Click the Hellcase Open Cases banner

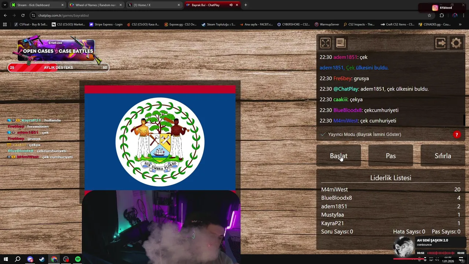pyautogui.click(x=56, y=51)
